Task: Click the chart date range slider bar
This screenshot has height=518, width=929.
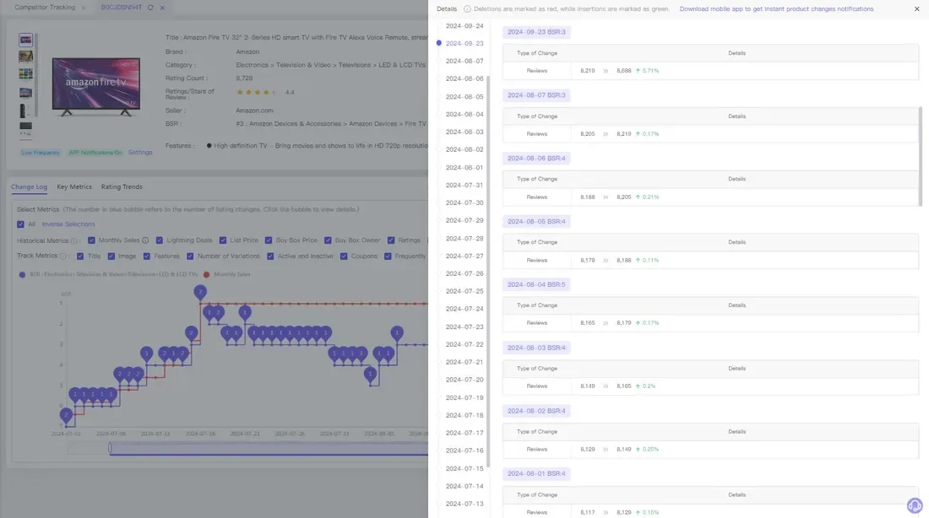Action: [x=269, y=448]
